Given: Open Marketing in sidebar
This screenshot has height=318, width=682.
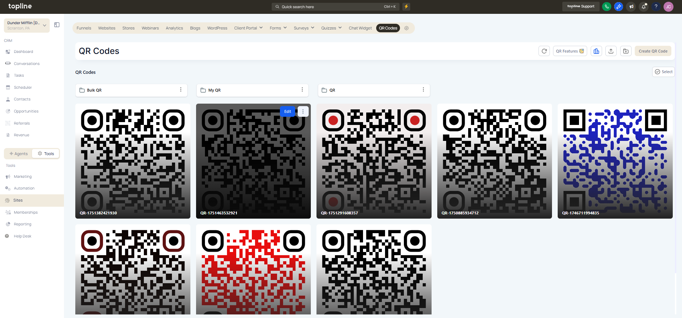Looking at the screenshot, I should tap(22, 177).
